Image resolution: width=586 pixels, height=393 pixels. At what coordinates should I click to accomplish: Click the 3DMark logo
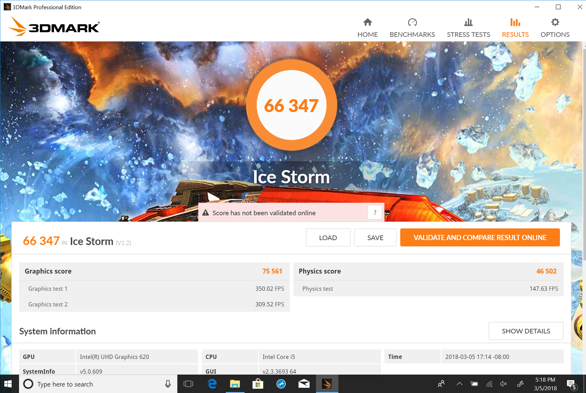coord(54,27)
